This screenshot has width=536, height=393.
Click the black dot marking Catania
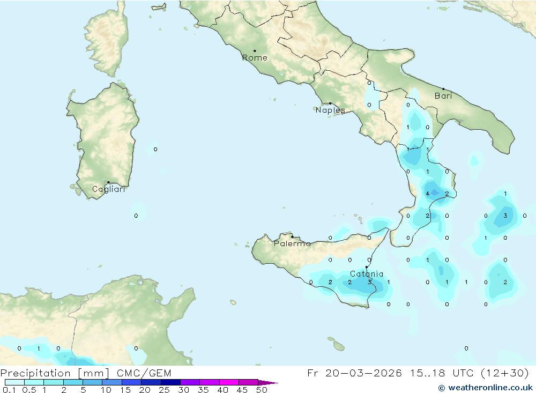[x=367, y=267]
